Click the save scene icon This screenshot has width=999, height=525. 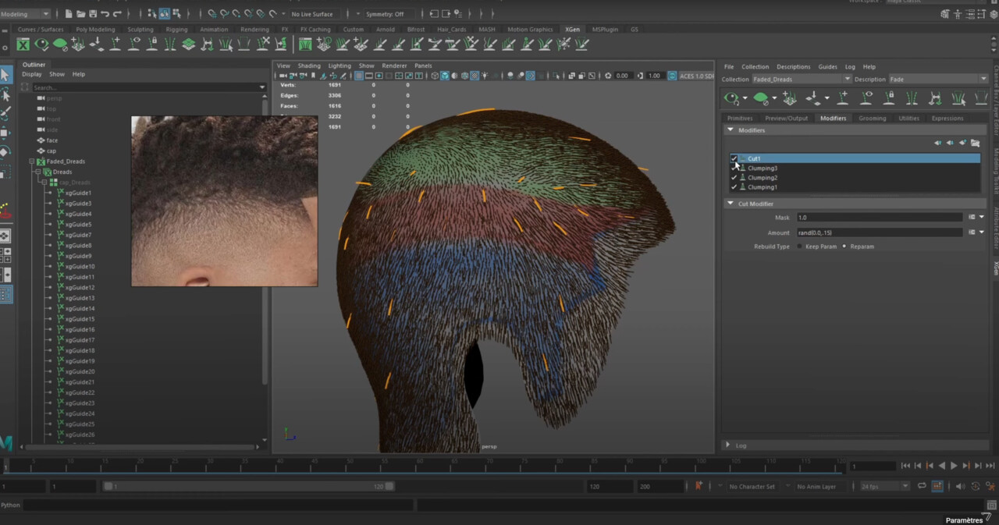pyautogui.click(x=92, y=14)
